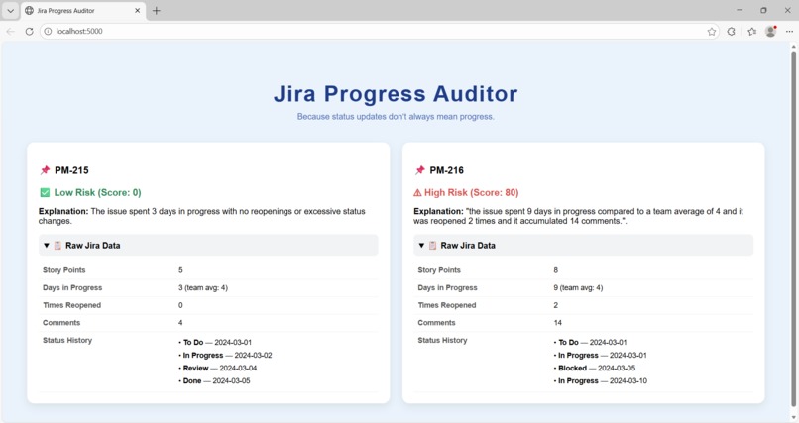Viewport: 799px width, 423px height.
Task: Click High Risk (Score: 80) label
Action: point(471,192)
